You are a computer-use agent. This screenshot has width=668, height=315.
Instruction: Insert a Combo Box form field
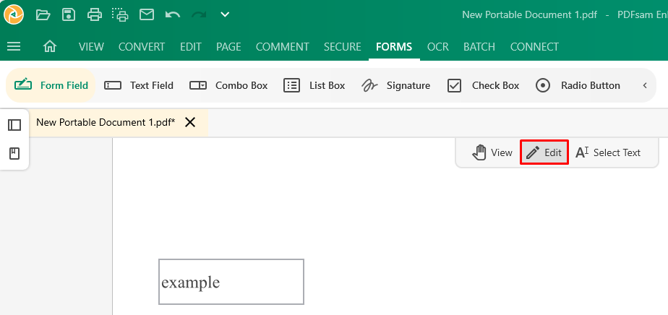[x=228, y=85]
